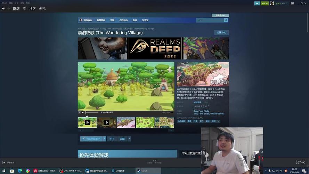Open 新闻 in the store nav
The height and width of the screenshot is (174, 309).
click(135, 20)
